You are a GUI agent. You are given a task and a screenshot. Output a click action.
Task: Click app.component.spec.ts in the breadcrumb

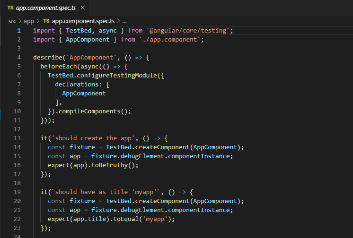pos(83,21)
